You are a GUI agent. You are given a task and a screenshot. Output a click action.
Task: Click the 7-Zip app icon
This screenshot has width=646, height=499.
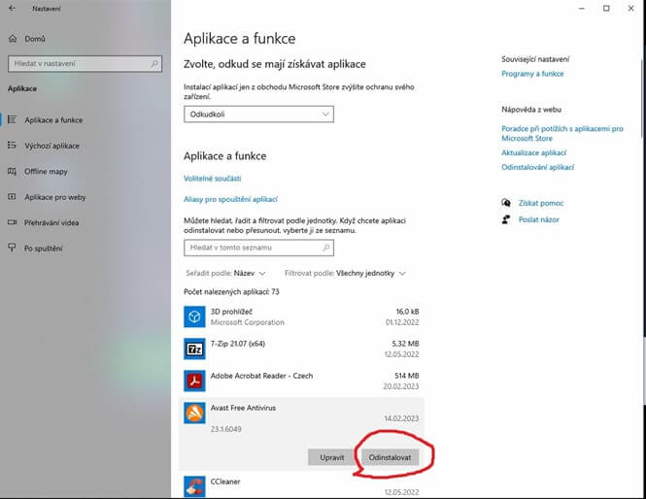click(194, 349)
